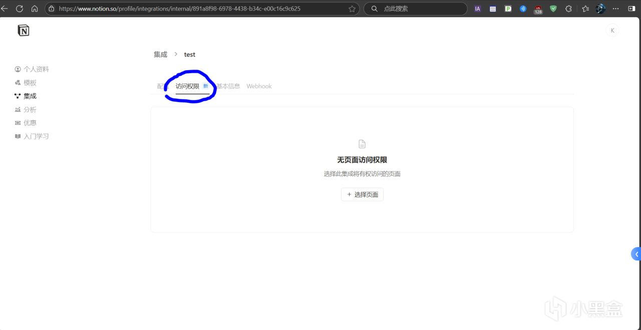
Task: Click the test breadcrumb item
Action: tap(190, 54)
